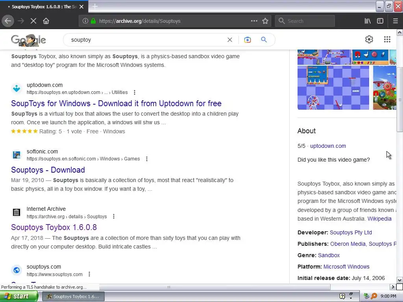Open Souptoys Toybox 1.6.0.8 result

pyautogui.click(x=54, y=228)
